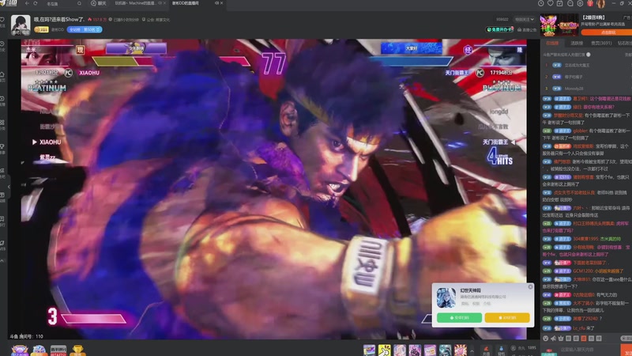Open the red gift box icon
Screen dimensions: 632x356
click(x=590, y=3)
